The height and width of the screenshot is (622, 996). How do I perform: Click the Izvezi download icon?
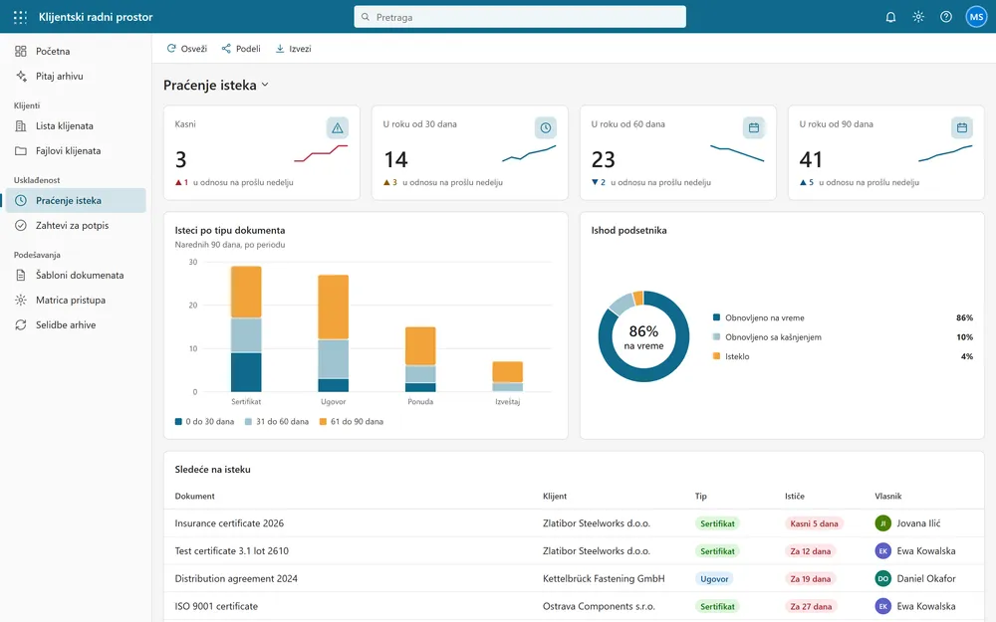280,48
